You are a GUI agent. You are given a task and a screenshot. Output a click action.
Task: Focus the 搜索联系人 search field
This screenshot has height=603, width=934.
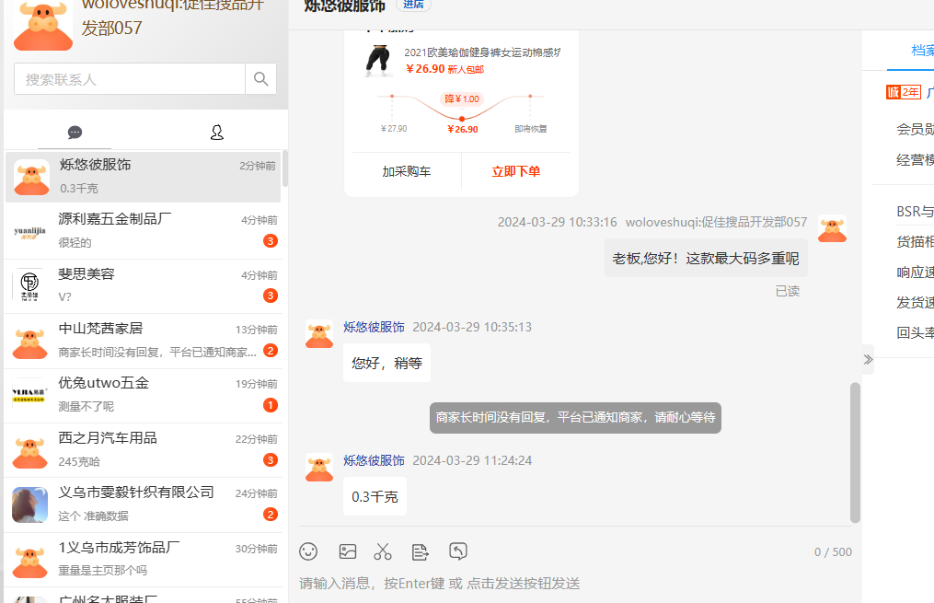tap(130, 79)
